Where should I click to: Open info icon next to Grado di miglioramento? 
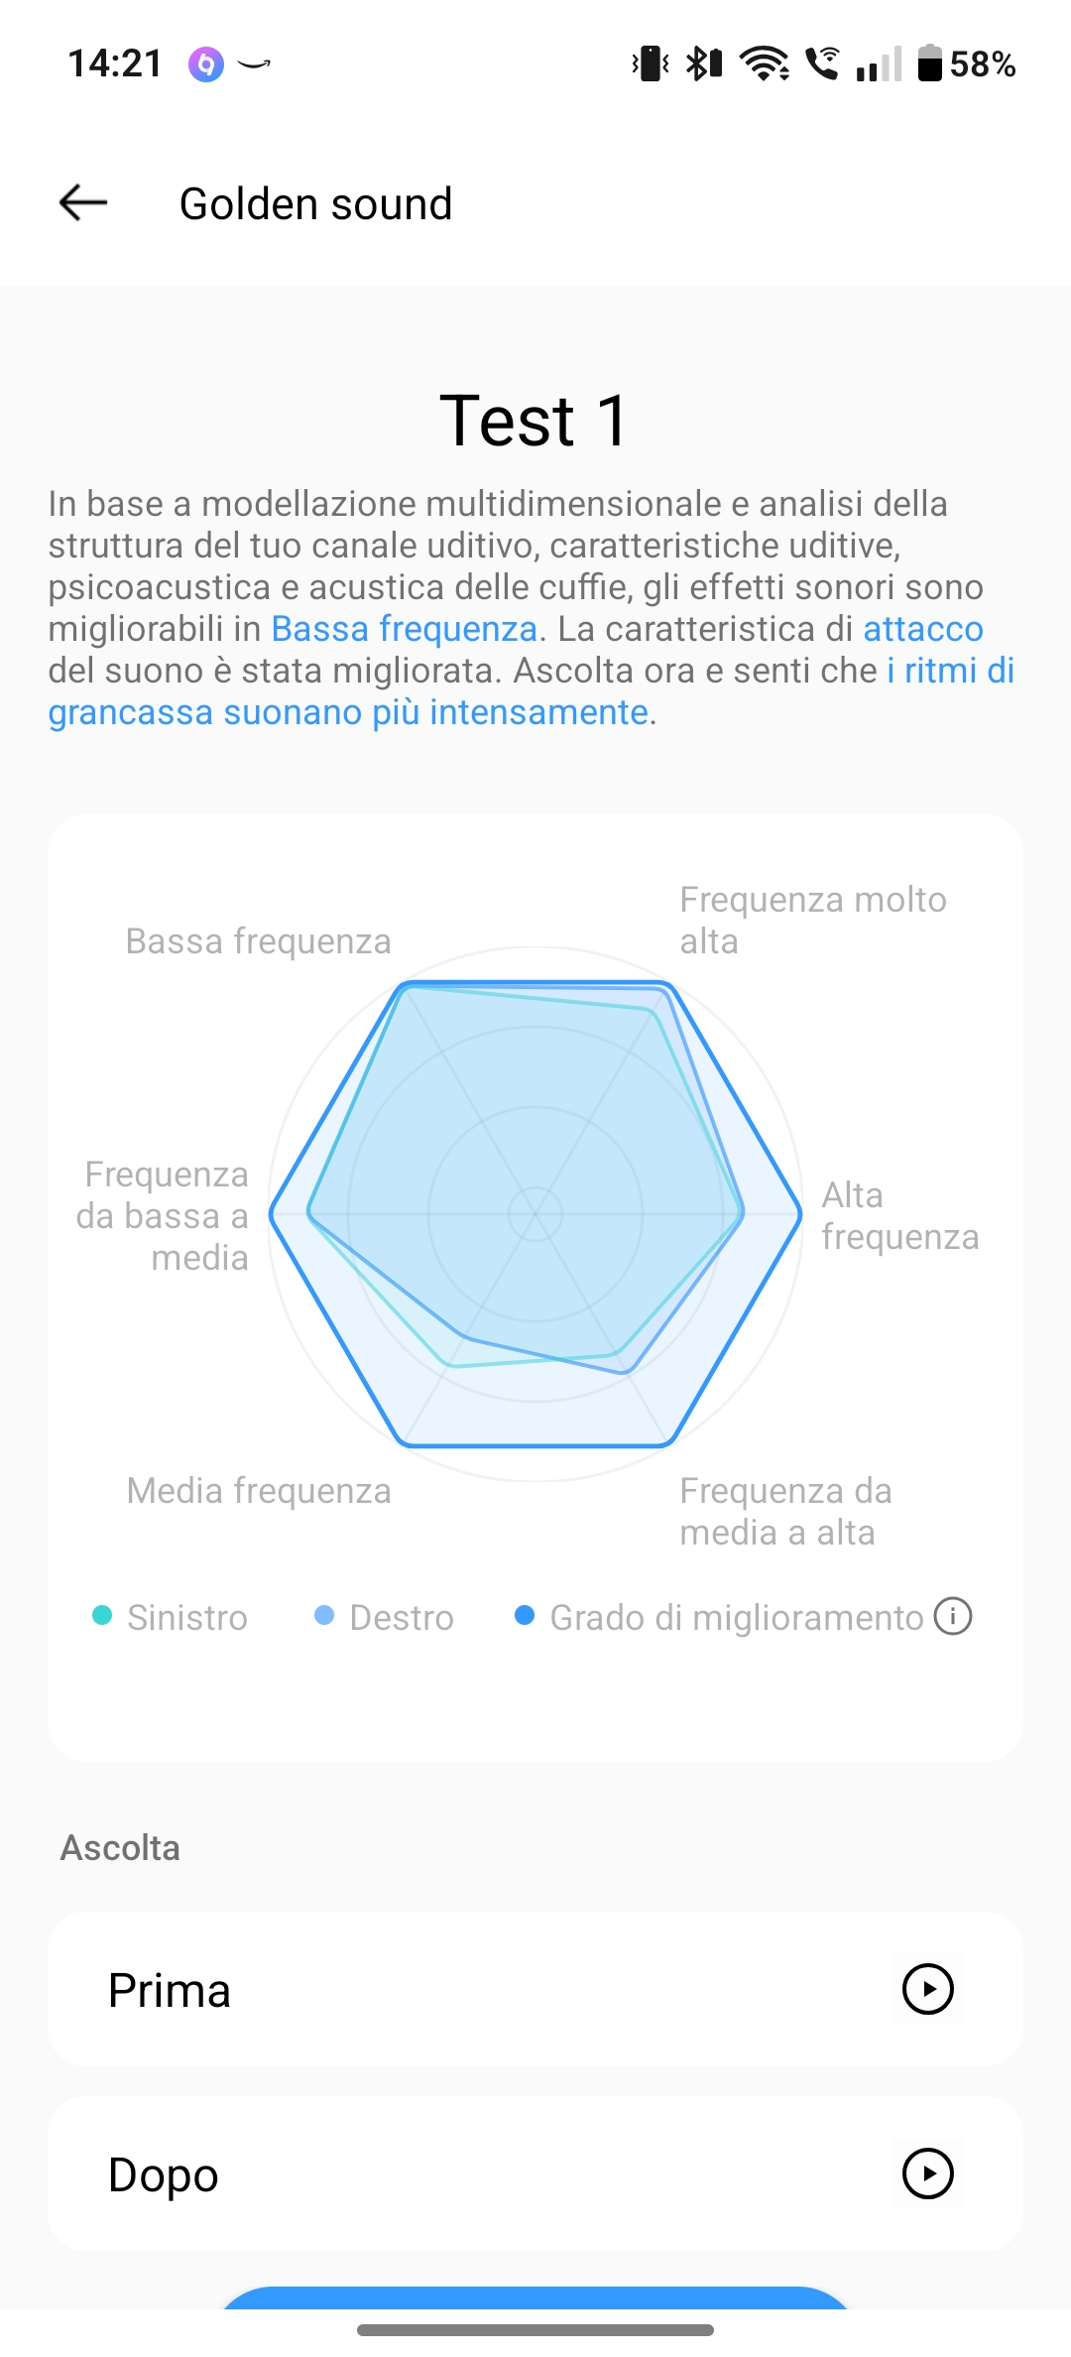pos(953,1616)
